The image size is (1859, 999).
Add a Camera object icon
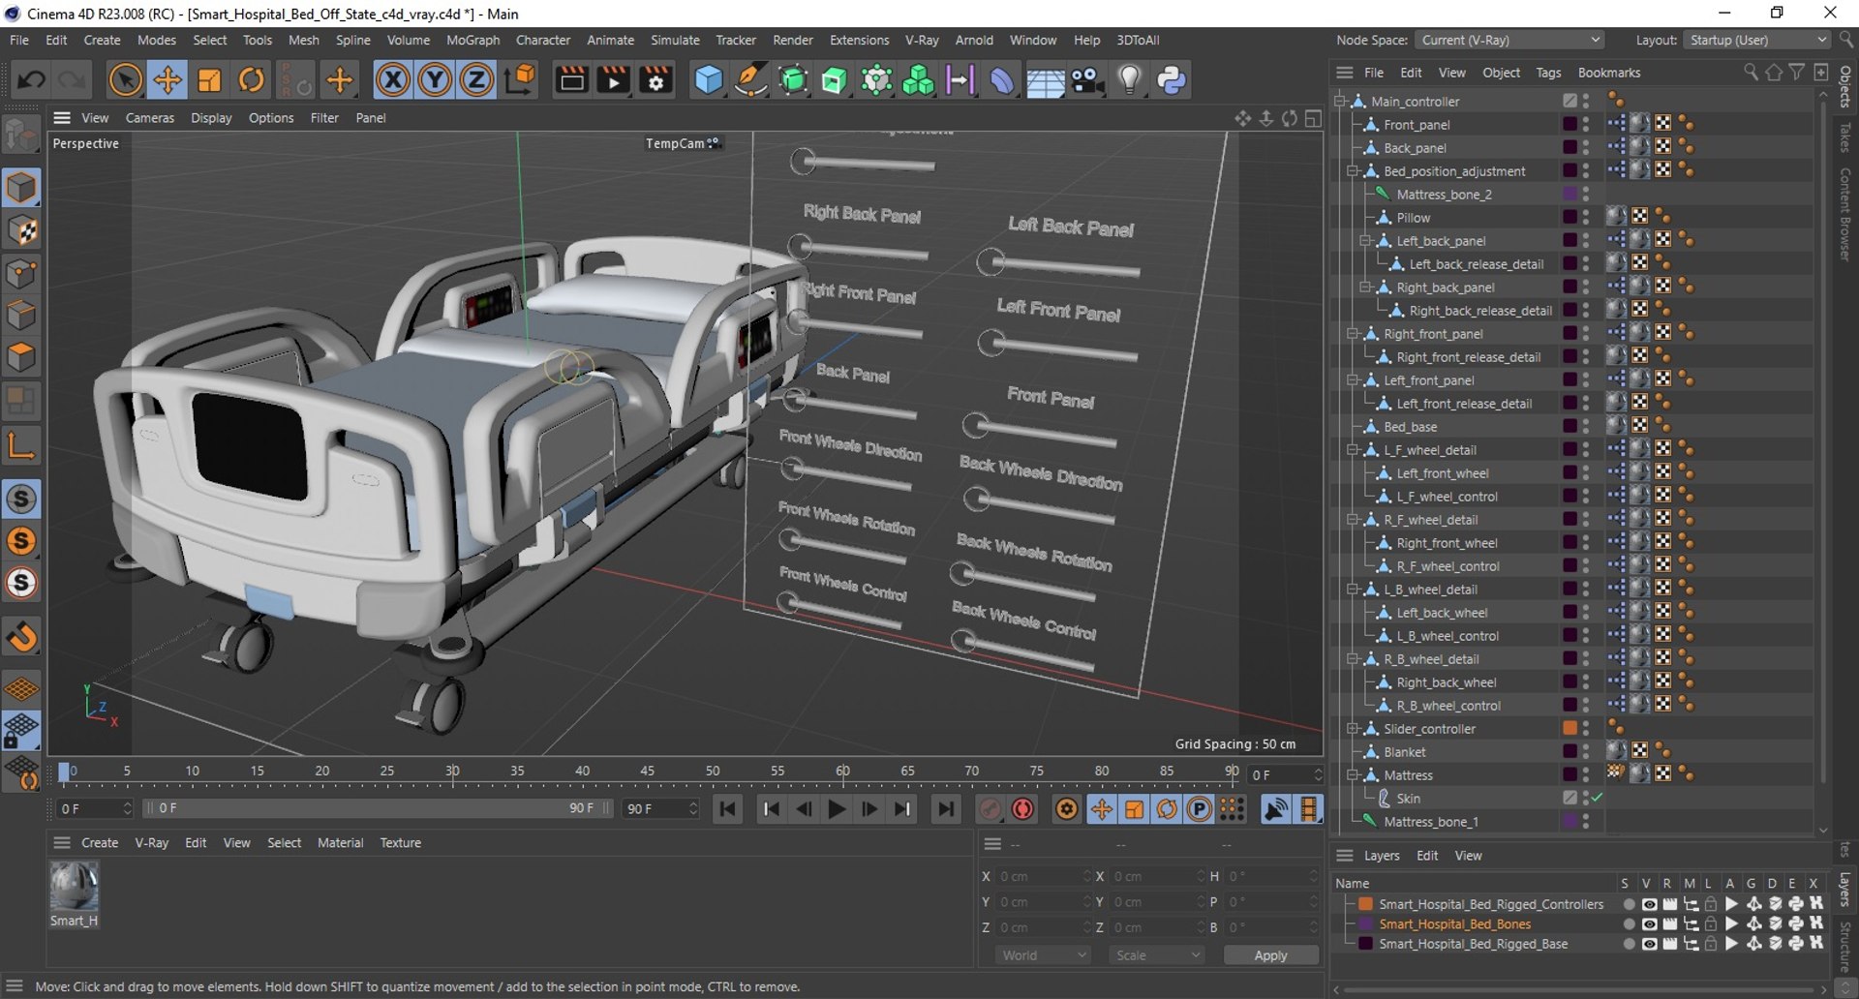click(1087, 80)
